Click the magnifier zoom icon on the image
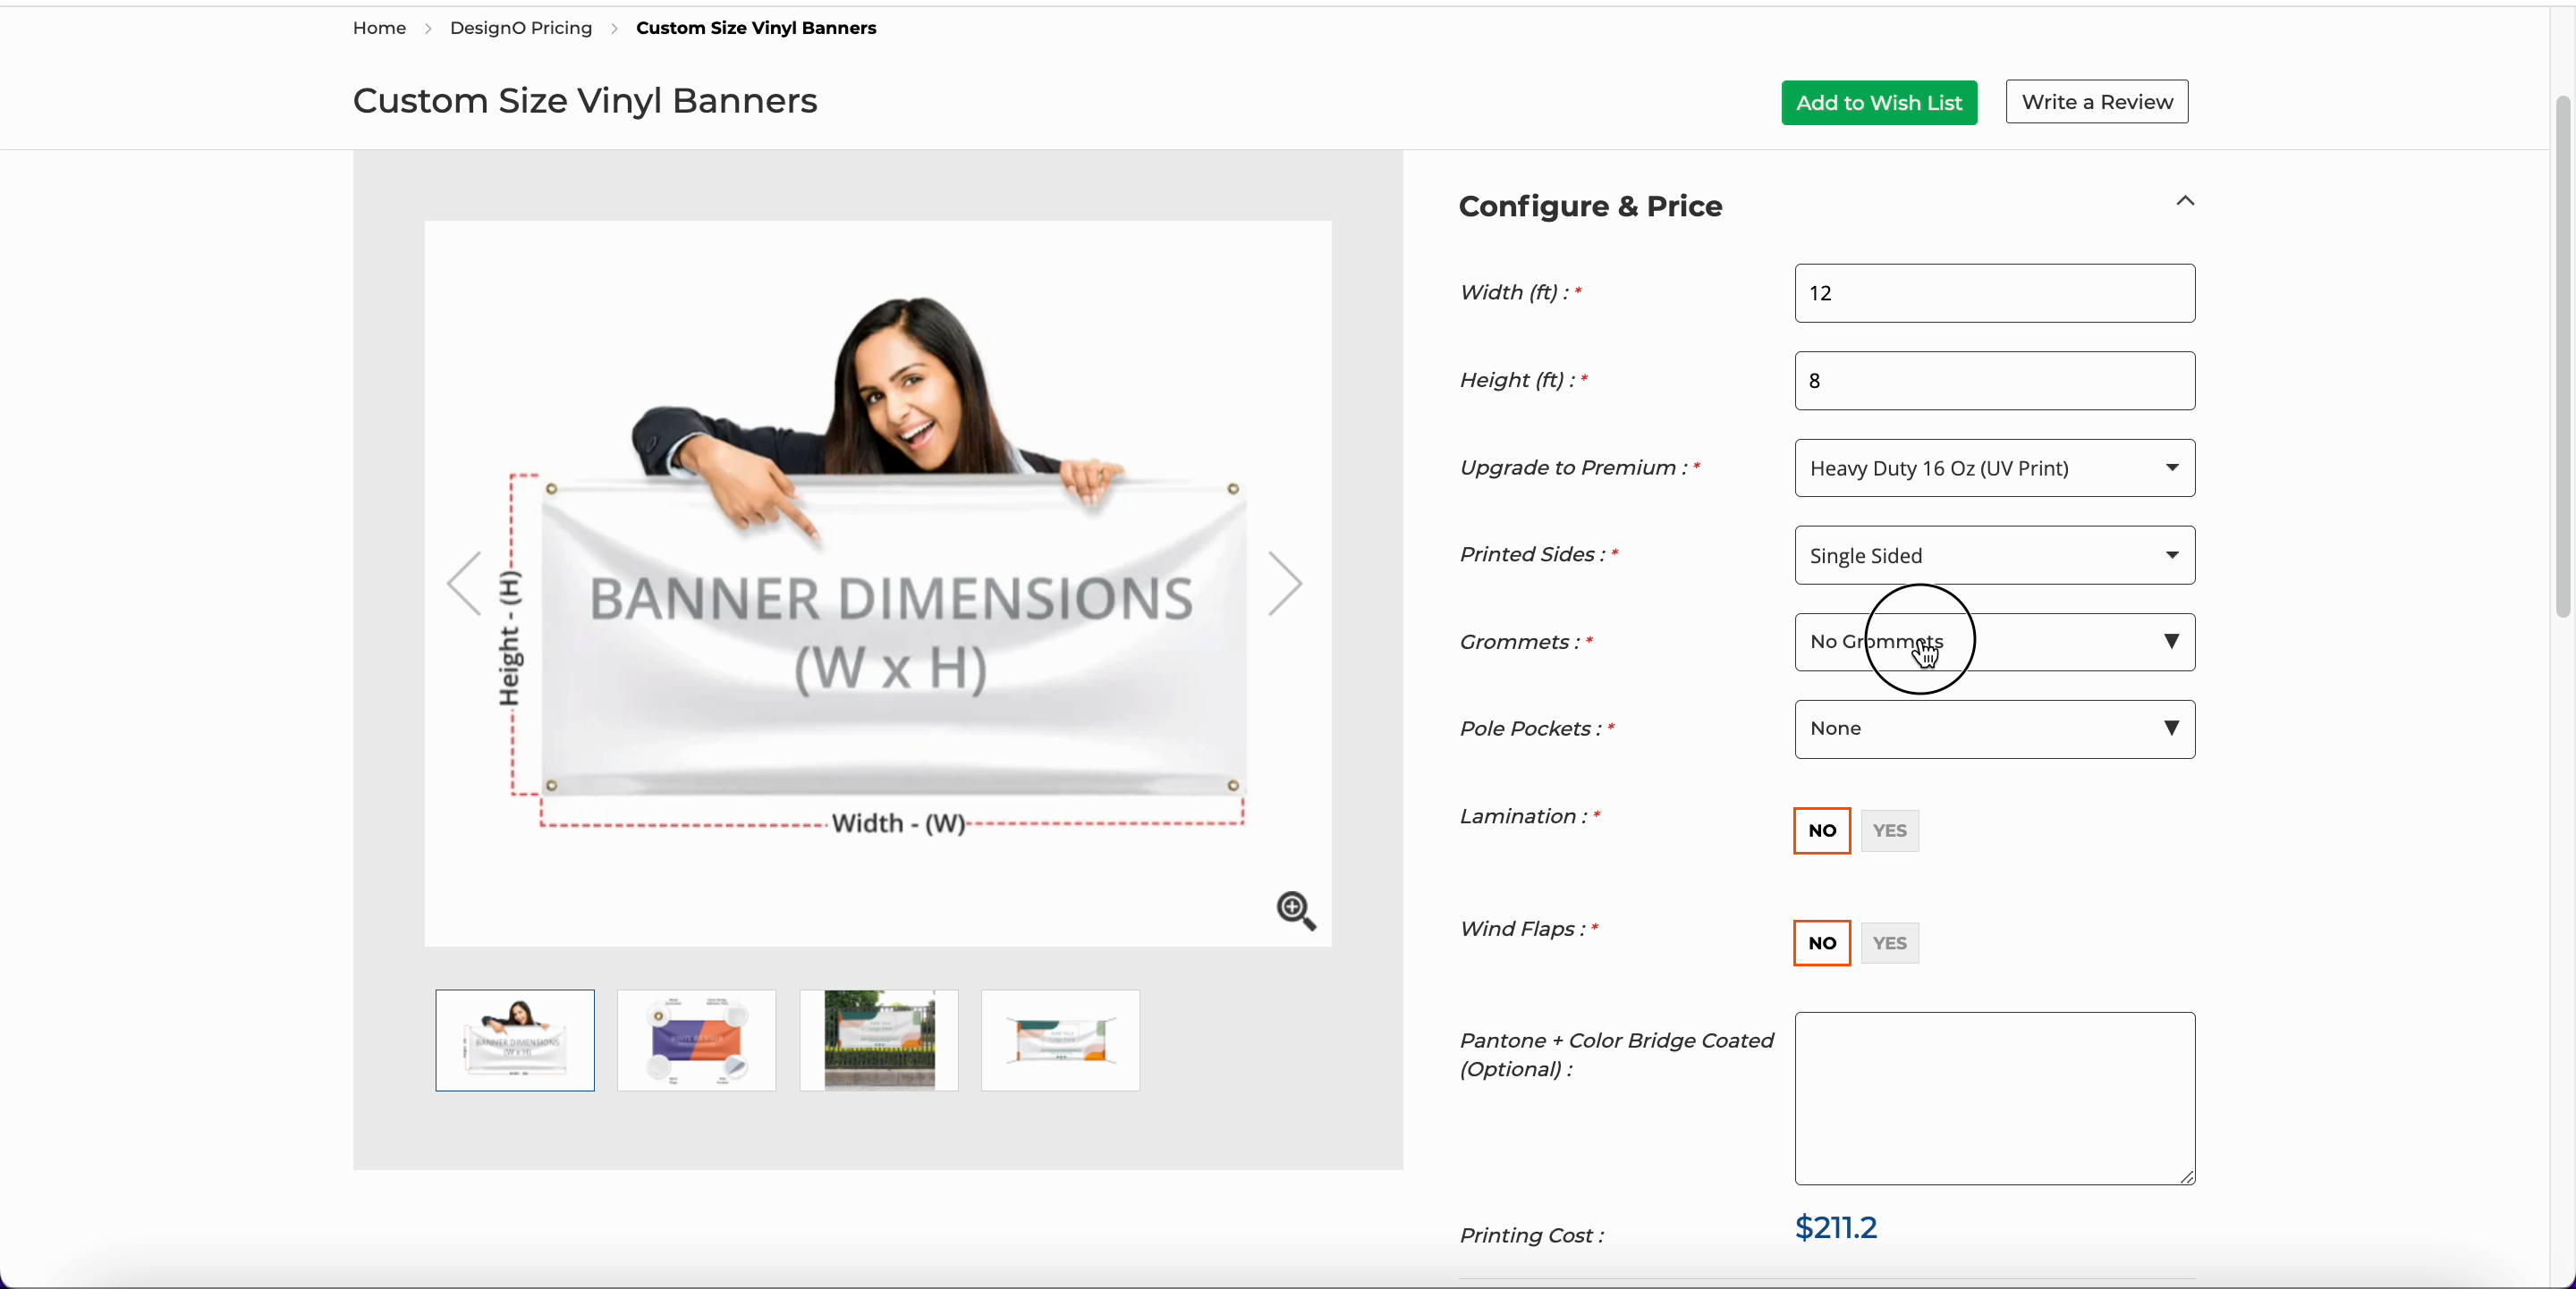The image size is (2576, 1289). (x=1295, y=910)
